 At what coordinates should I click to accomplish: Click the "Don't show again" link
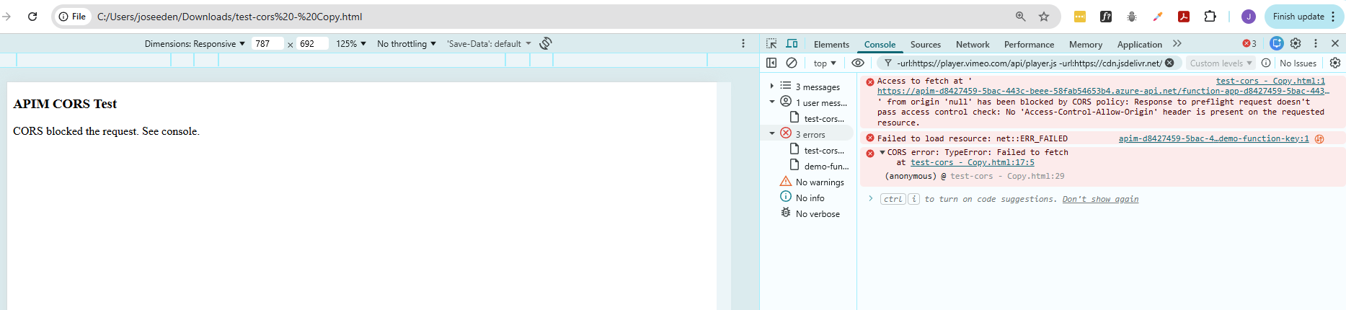1100,199
